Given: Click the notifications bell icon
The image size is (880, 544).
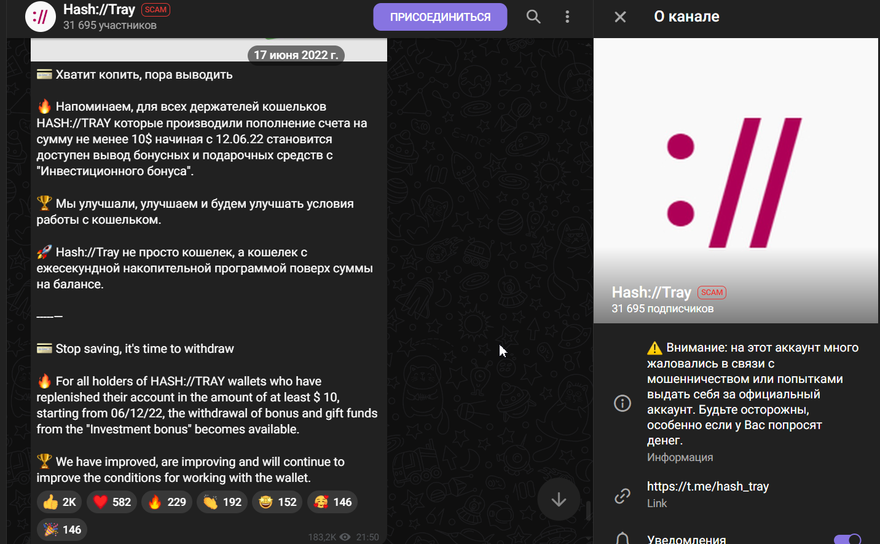Looking at the screenshot, I should click(623, 539).
